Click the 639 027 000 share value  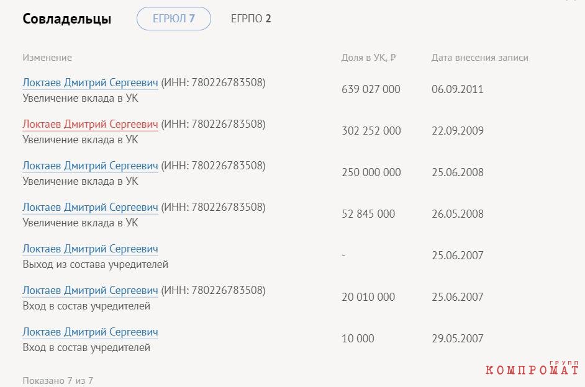tap(371, 89)
